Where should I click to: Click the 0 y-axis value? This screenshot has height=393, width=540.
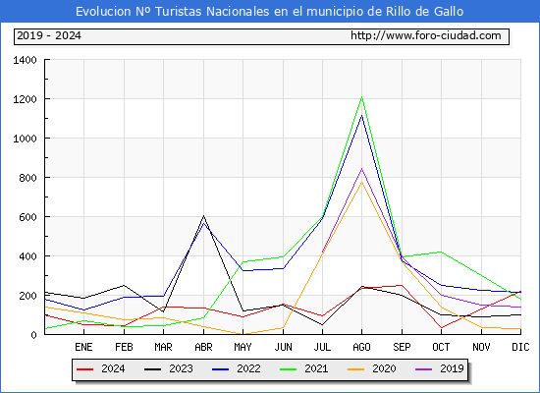33,335
